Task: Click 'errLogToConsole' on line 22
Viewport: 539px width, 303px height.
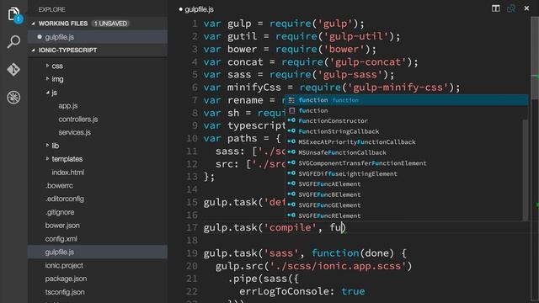Action: (x=284, y=291)
